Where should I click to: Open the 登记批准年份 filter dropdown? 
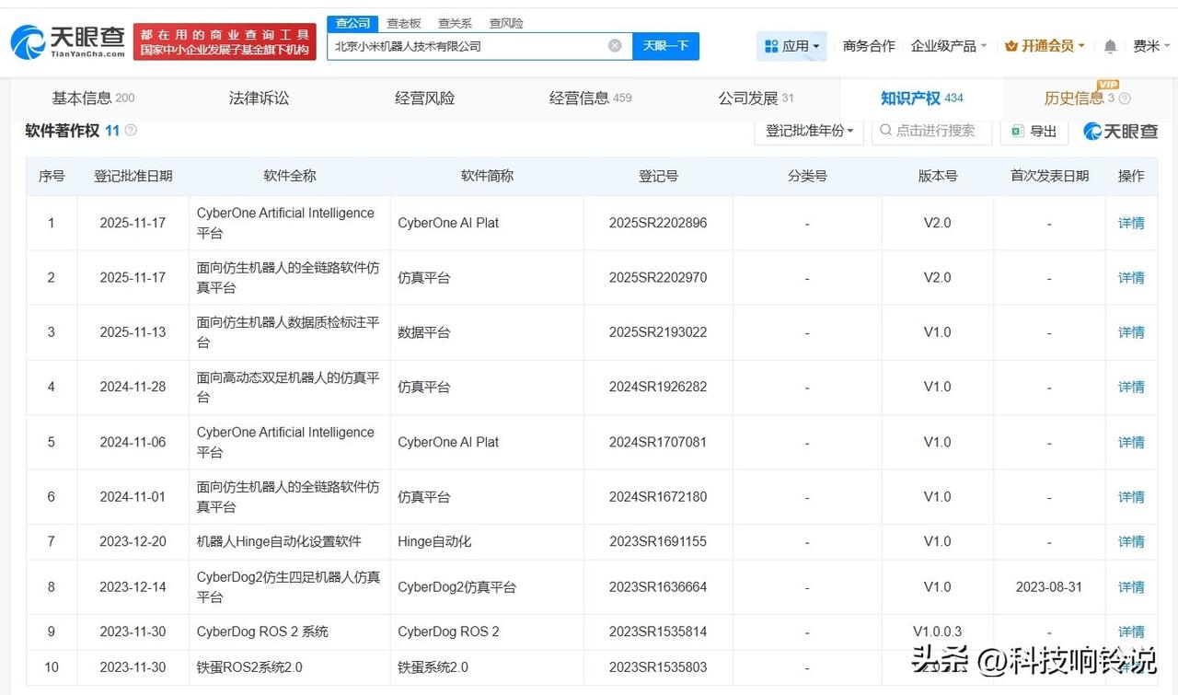point(810,131)
